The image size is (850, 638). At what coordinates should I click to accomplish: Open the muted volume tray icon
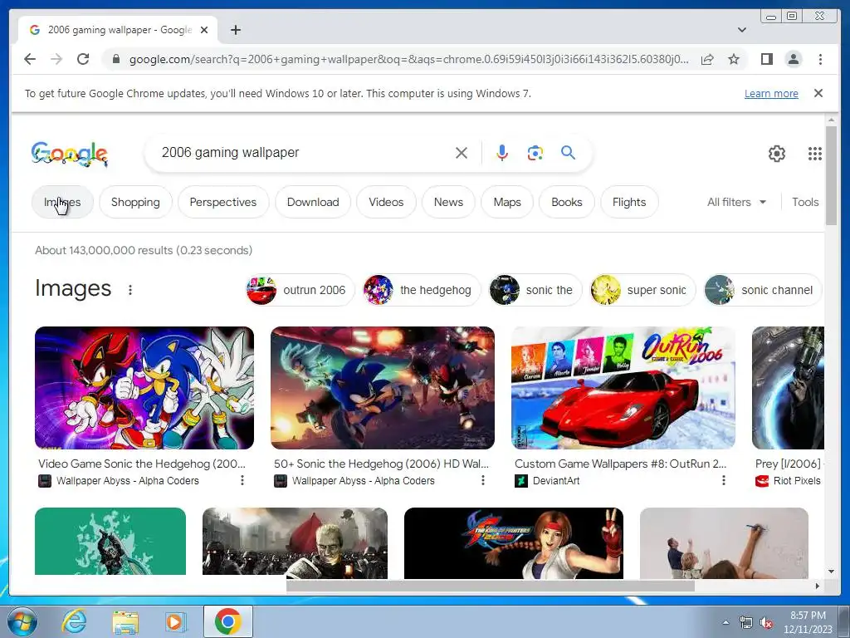coord(766,622)
